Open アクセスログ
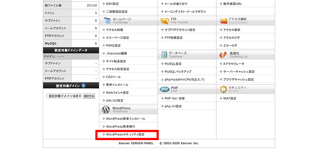The width and height of the screenshot is (320, 150). pyautogui.click(x=231, y=38)
